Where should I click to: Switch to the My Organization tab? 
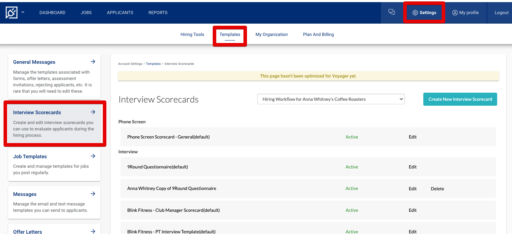(271, 34)
